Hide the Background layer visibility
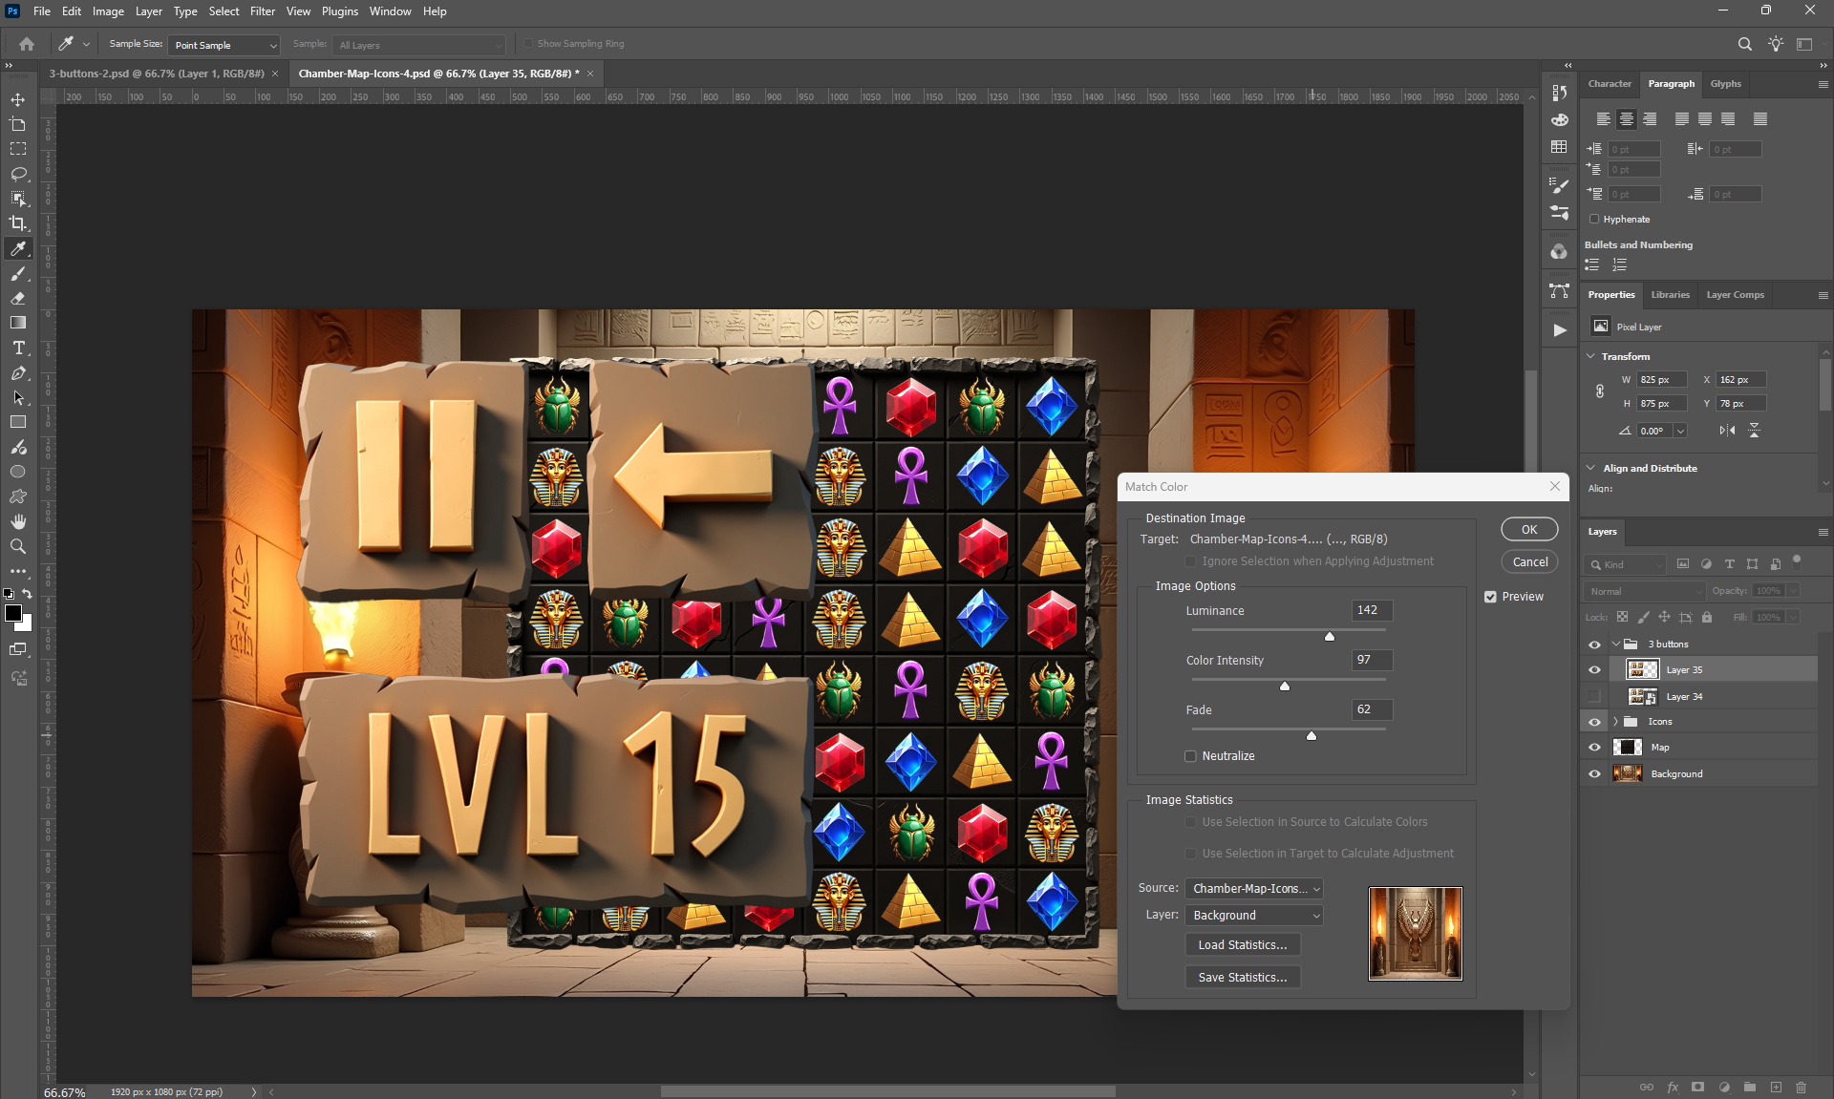 [1594, 774]
